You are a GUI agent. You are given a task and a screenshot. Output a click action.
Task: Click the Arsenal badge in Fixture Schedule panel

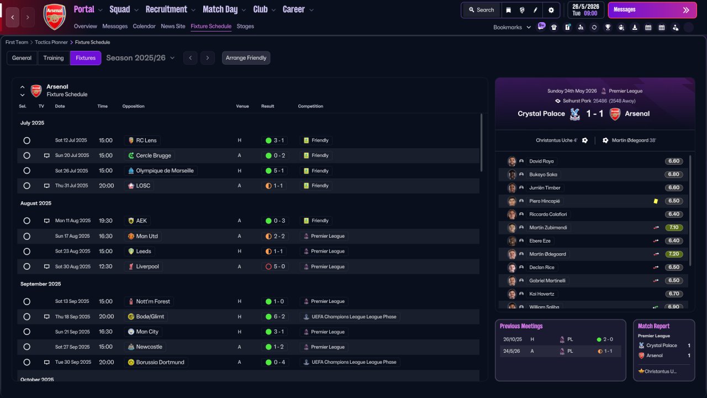pyautogui.click(x=36, y=91)
